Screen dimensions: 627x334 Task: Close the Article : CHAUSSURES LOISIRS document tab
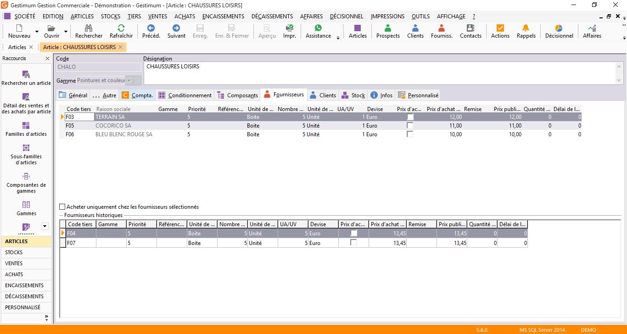120,47
